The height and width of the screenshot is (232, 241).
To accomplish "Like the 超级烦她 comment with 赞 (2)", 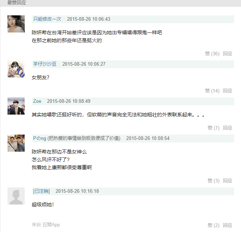I will [213, 225].
